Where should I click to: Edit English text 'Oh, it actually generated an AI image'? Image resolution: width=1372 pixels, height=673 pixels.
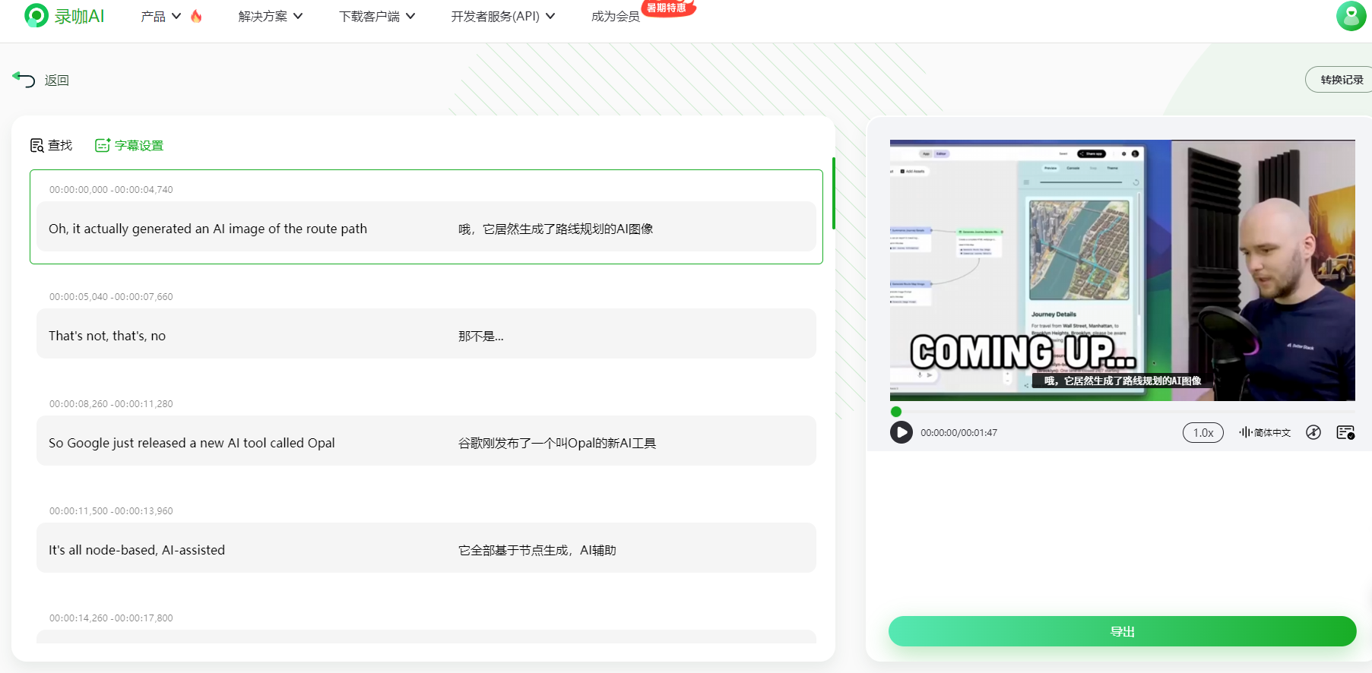click(x=208, y=229)
